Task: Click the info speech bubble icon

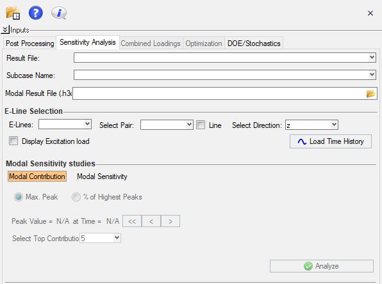Action: [59, 13]
